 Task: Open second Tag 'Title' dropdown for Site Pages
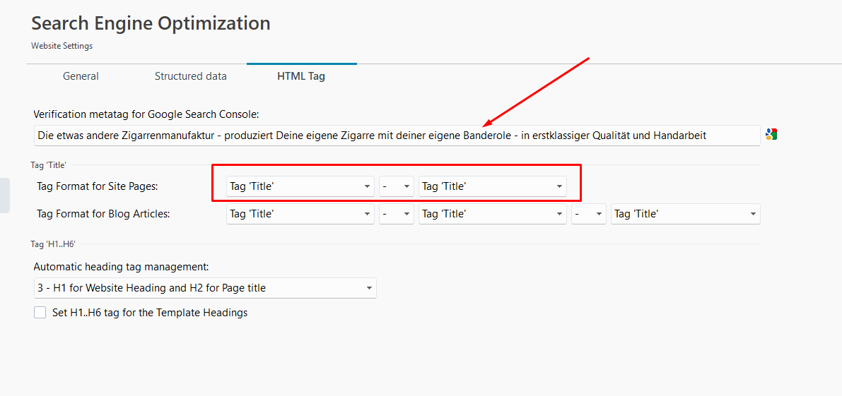point(492,186)
